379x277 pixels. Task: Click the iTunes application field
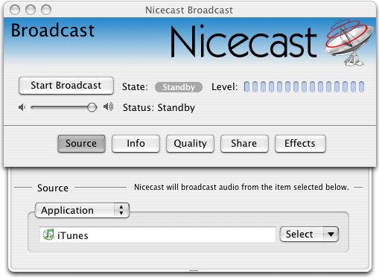click(158, 235)
